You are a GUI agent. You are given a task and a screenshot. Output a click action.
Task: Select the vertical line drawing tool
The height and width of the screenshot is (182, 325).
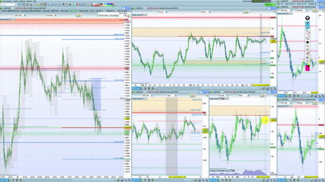pos(59,5)
